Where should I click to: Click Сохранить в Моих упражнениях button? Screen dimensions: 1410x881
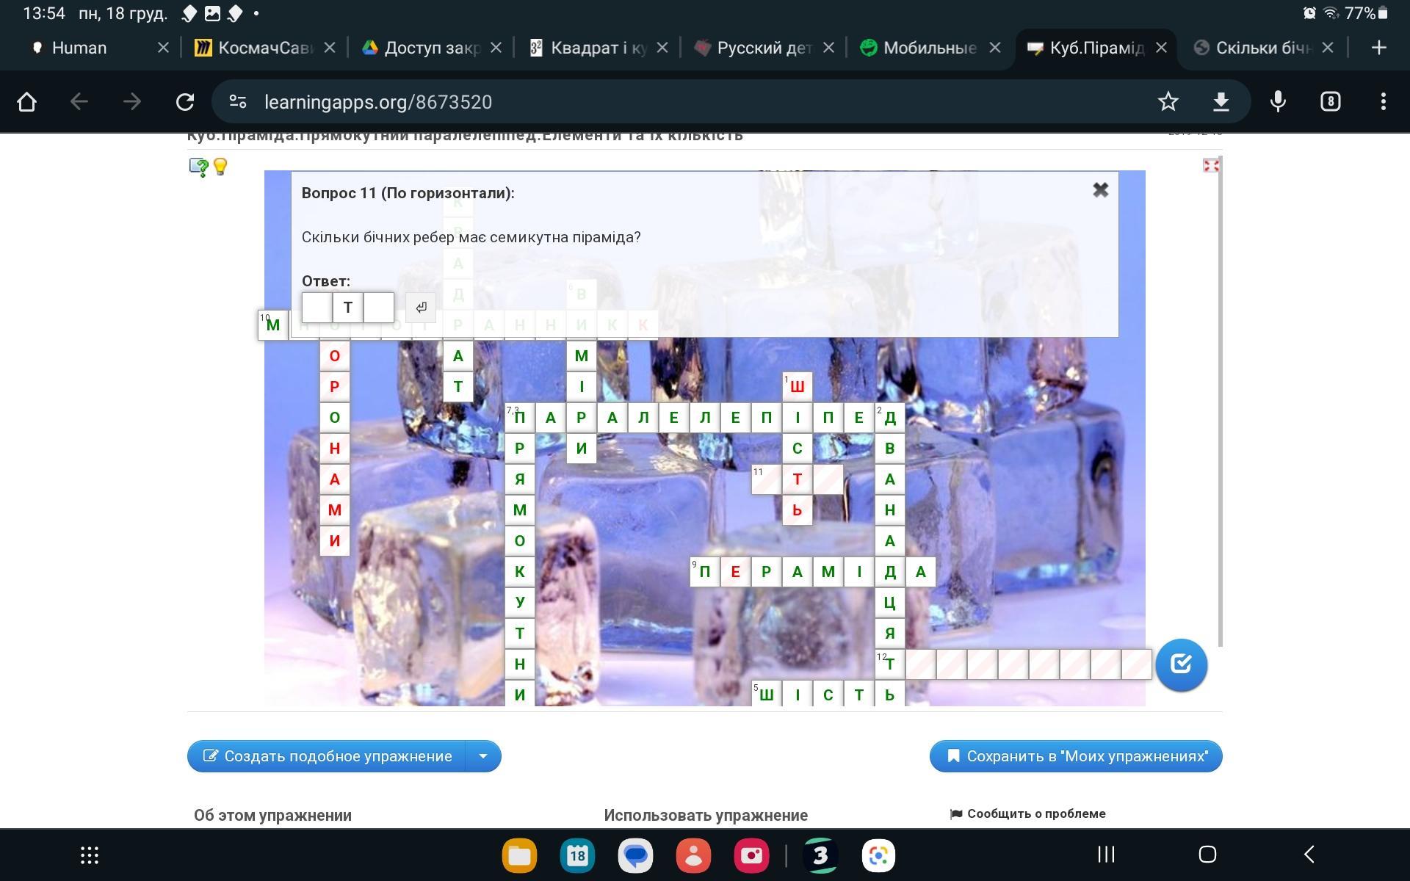click(1076, 756)
